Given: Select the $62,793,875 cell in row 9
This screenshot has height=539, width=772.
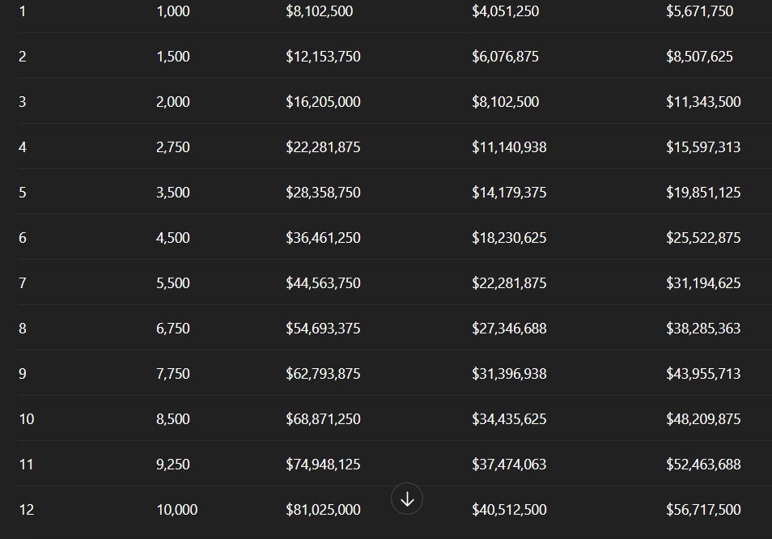Looking at the screenshot, I should click(x=323, y=374).
